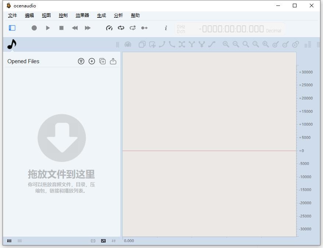This screenshot has height=248, width=323.
Task: Click the Hz/ch format display
Action: (181, 29)
